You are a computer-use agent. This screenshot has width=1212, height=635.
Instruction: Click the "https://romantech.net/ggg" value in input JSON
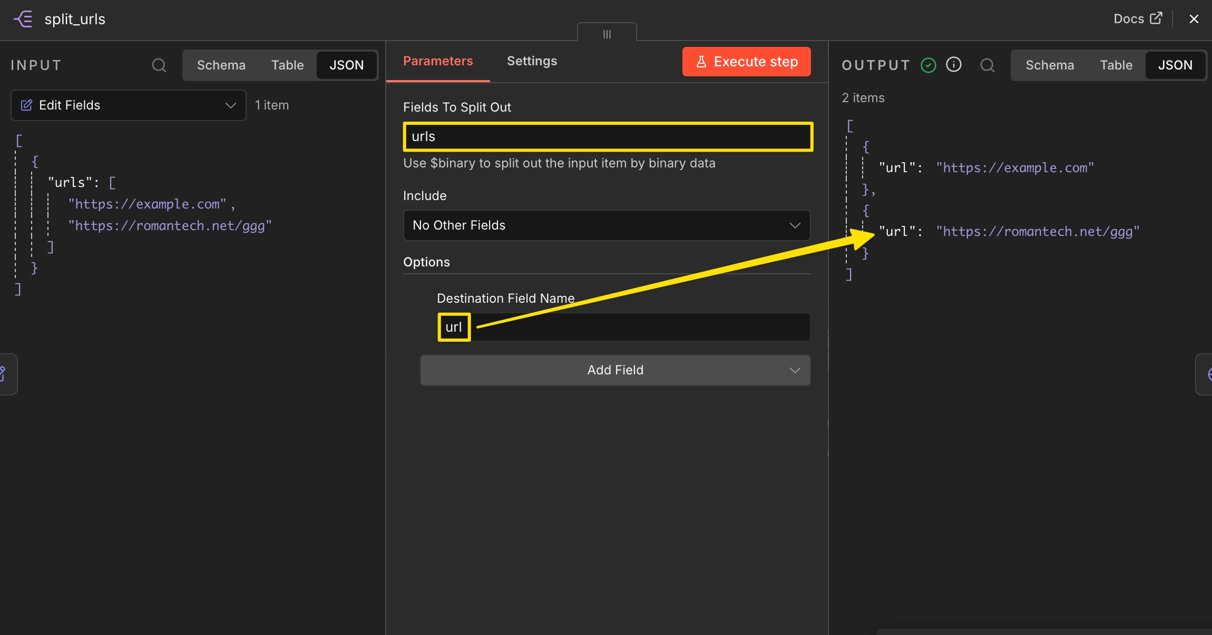click(x=170, y=226)
